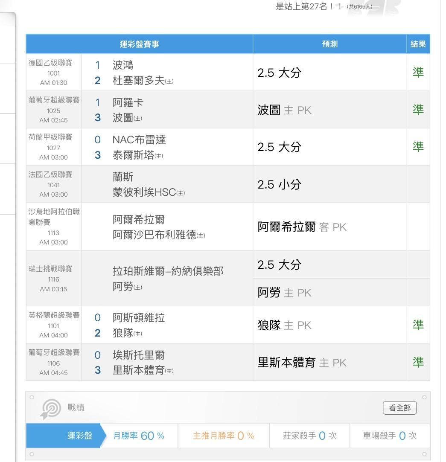The width and height of the screenshot is (446, 462).
Task: Click 準 result for 里斯本體育 match
Action: pyautogui.click(x=418, y=362)
